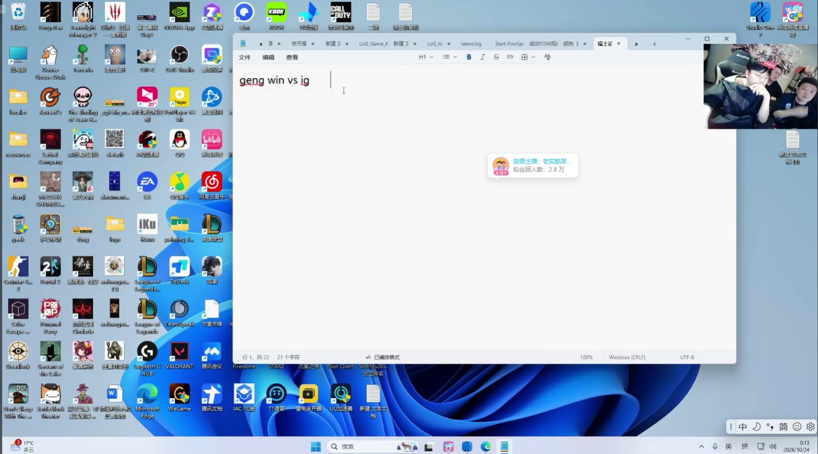Open OBS Studio desktop icon
818x454 pixels.
click(x=179, y=59)
